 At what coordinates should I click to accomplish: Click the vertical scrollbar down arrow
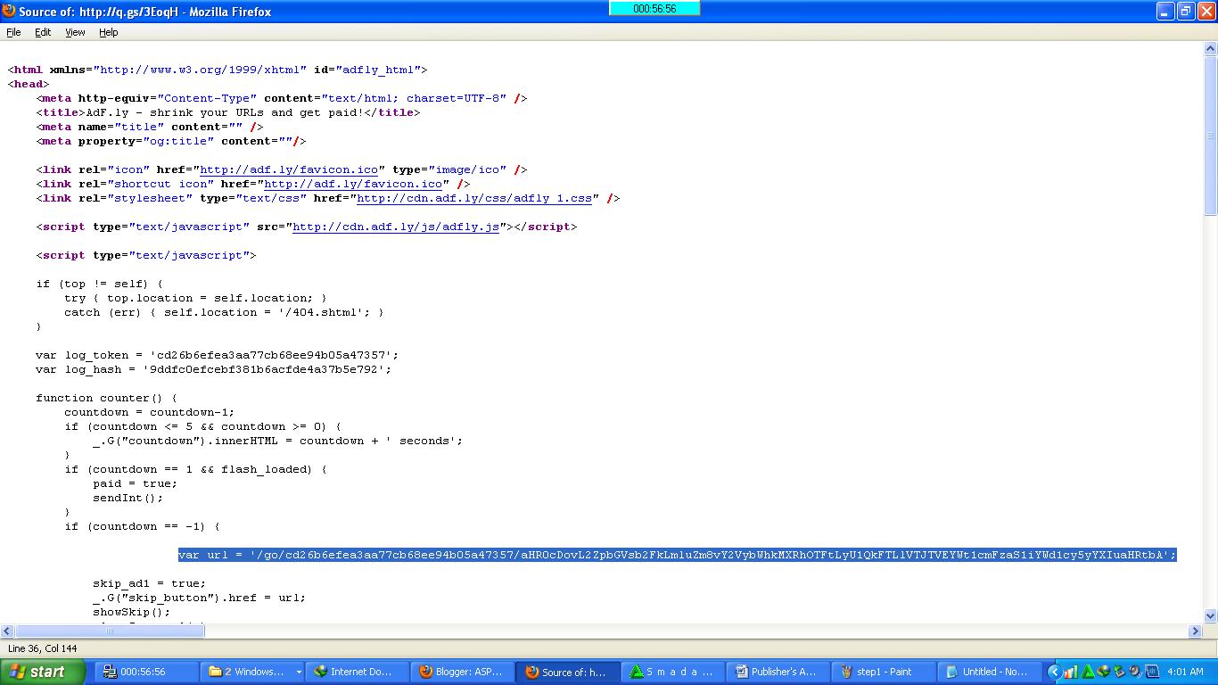tap(1210, 615)
